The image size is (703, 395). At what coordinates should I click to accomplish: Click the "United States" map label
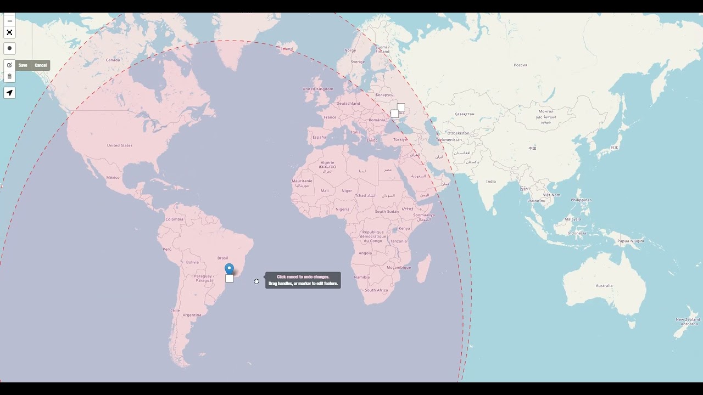click(120, 145)
